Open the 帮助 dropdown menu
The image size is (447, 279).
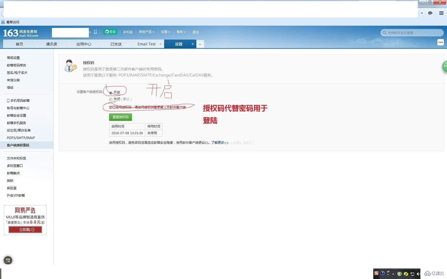coord(181,32)
